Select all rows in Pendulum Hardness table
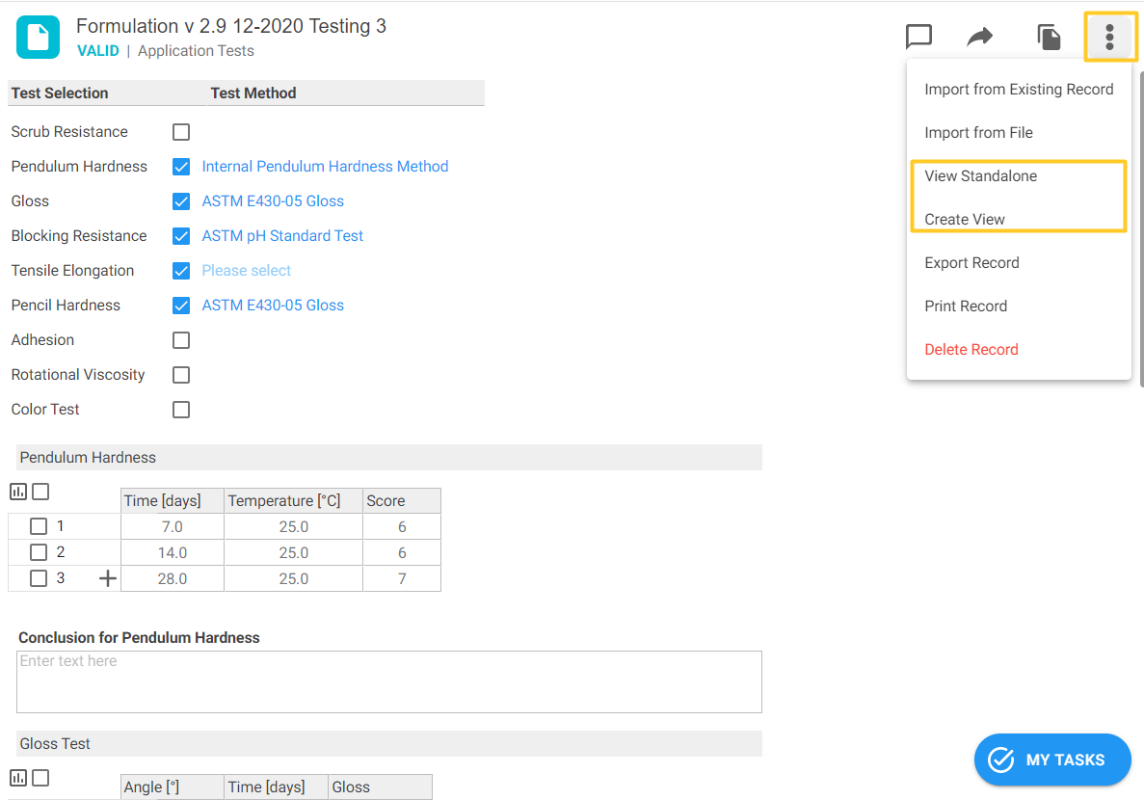This screenshot has height=800, width=1144. point(40,492)
